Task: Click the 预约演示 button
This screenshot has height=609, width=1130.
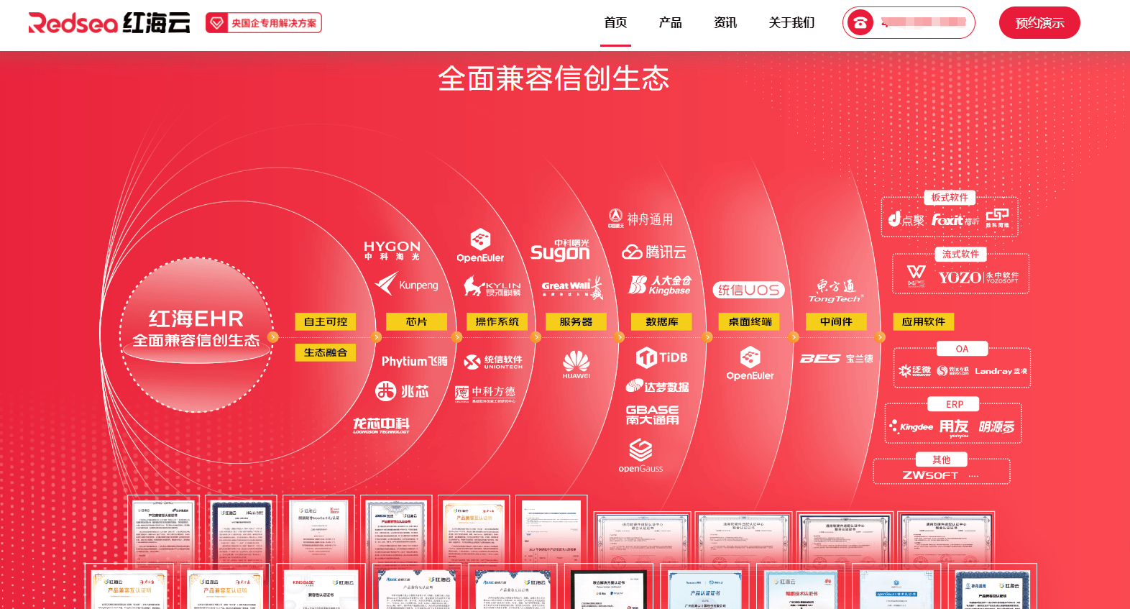Action: coord(1039,23)
